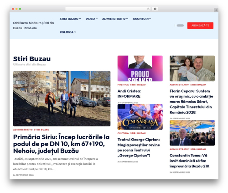
Task: Open the ADMINISTRATIV nav item
Action: point(114,19)
